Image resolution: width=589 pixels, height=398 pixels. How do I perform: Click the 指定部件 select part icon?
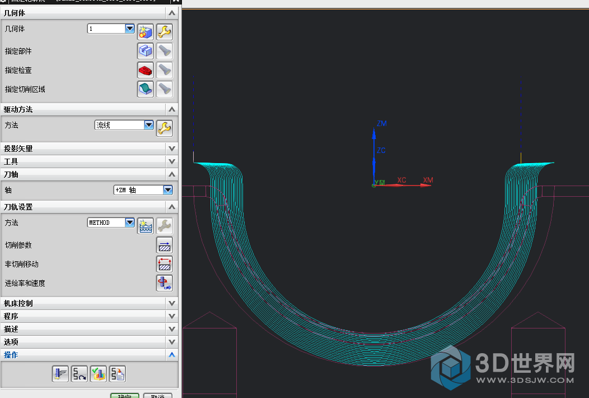pos(146,51)
